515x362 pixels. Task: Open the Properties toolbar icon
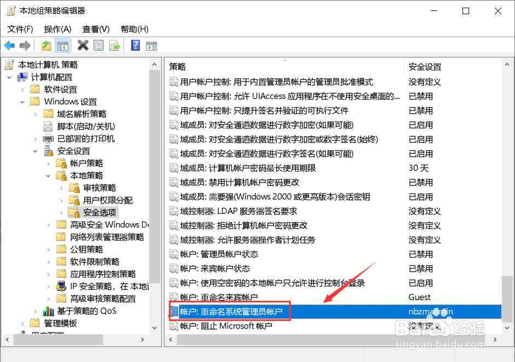coord(98,45)
